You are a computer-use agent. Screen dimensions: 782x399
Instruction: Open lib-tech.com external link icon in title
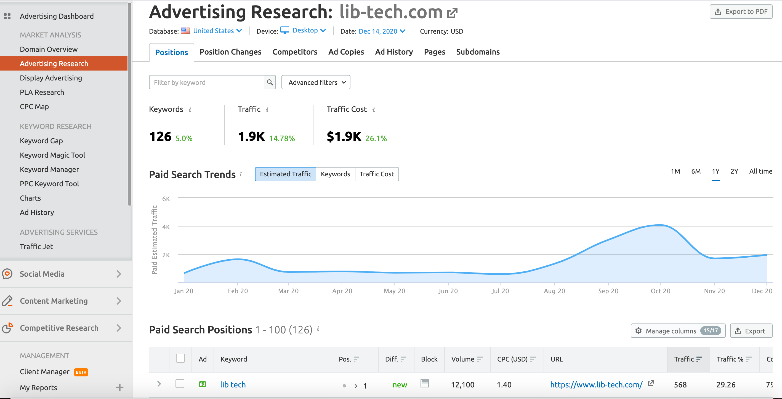tap(452, 13)
